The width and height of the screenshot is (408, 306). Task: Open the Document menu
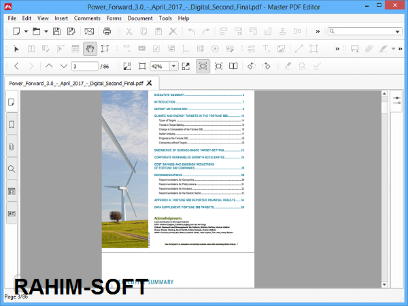[x=139, y=18]
